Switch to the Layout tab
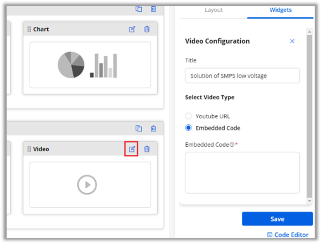Image resolution: width=322 pixels, height=244 pixels. [x=214, y=10]
